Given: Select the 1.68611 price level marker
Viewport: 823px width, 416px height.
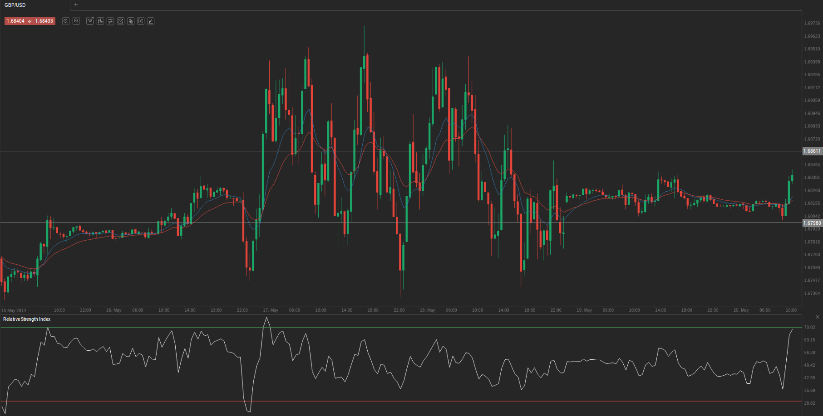Looking at the screenshot, I should [812, 151].
